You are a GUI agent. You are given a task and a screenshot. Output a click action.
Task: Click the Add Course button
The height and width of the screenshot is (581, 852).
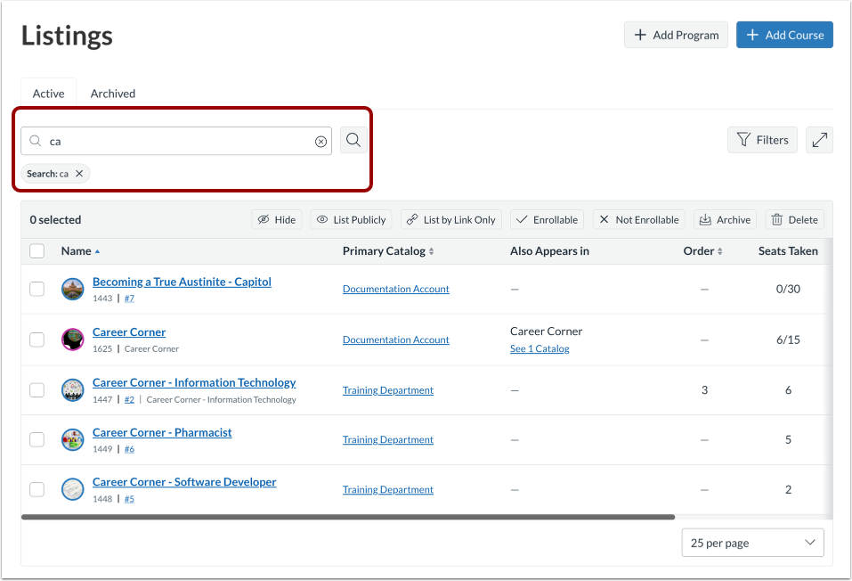pyautogui.click(x=784, y=35)
